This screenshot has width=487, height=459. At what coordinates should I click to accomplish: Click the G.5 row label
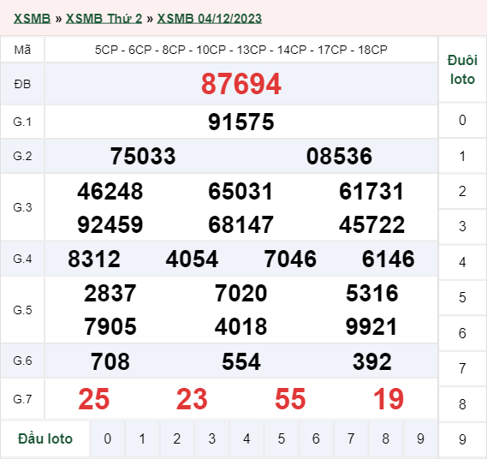pyautogui.click(x=22, y=310)
